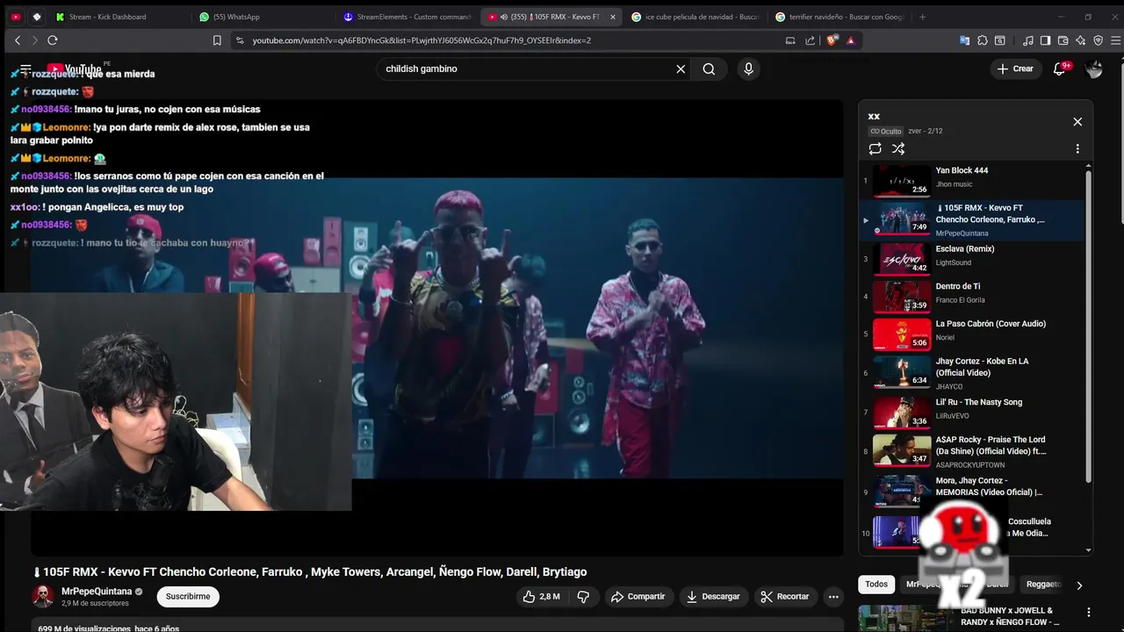The height and width of the screenshot is (632, 1124).
Task: Play Jhay Cortez - Kobe En LA
Action: coord(973,372)
